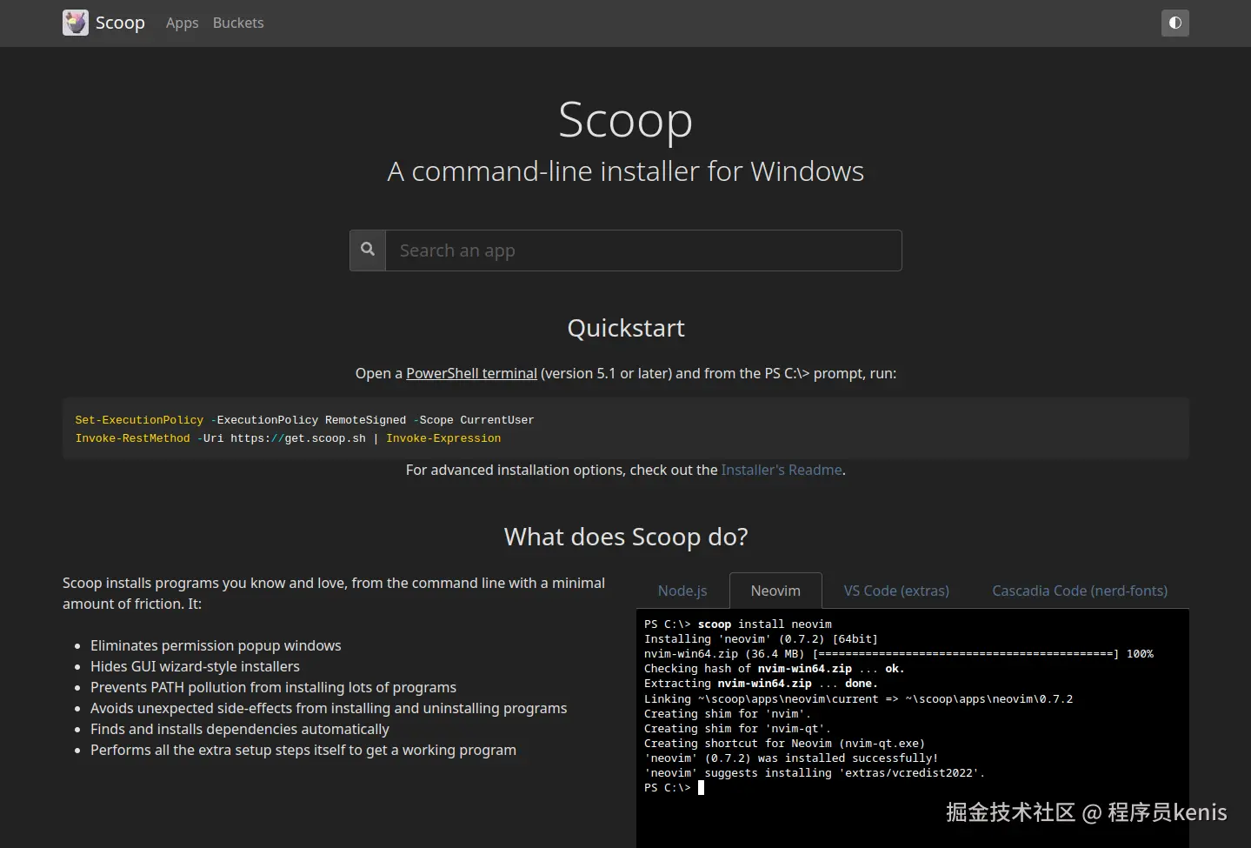Click Prevents PATH pollution bullet

(273, 687)
